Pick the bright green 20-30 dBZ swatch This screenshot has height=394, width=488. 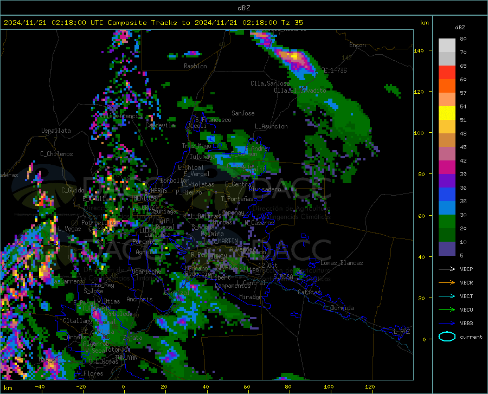[447, 222]
